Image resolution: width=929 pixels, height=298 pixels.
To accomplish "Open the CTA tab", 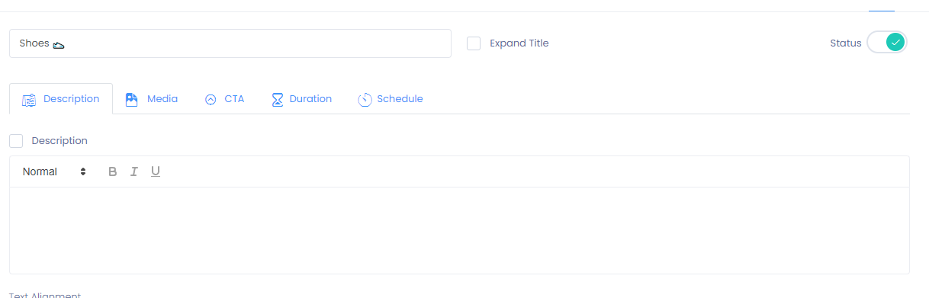I will [x=225, y=99].
